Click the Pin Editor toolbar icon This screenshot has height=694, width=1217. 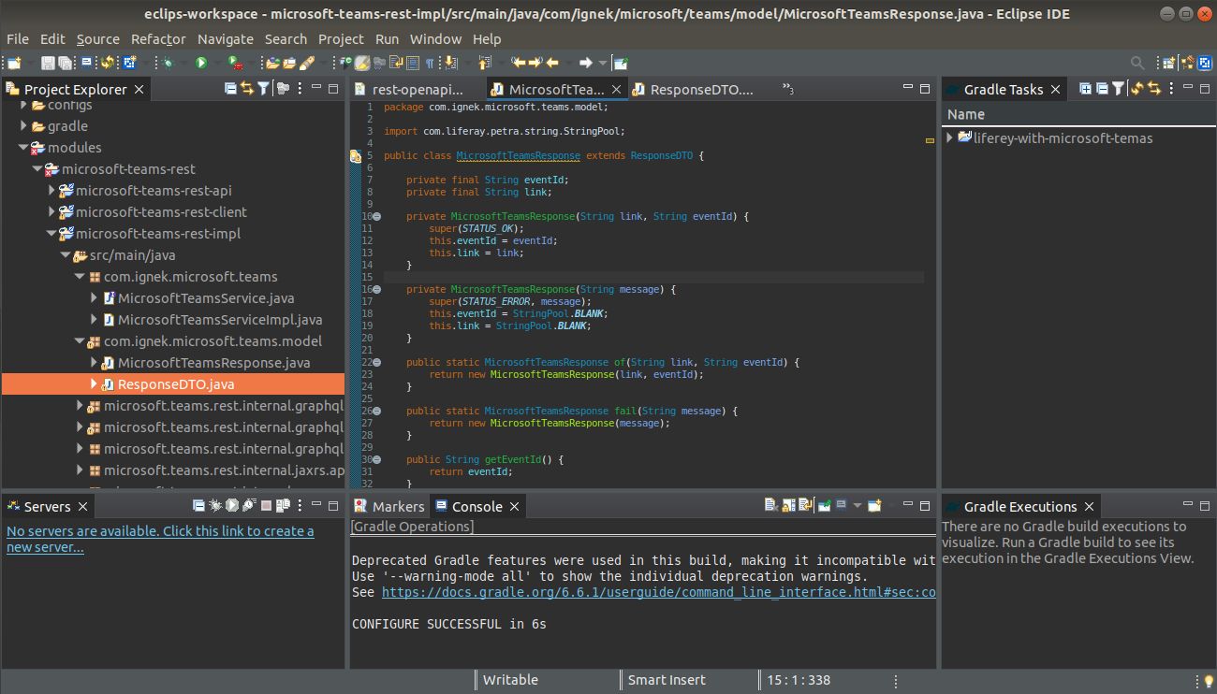click(620, 63)
